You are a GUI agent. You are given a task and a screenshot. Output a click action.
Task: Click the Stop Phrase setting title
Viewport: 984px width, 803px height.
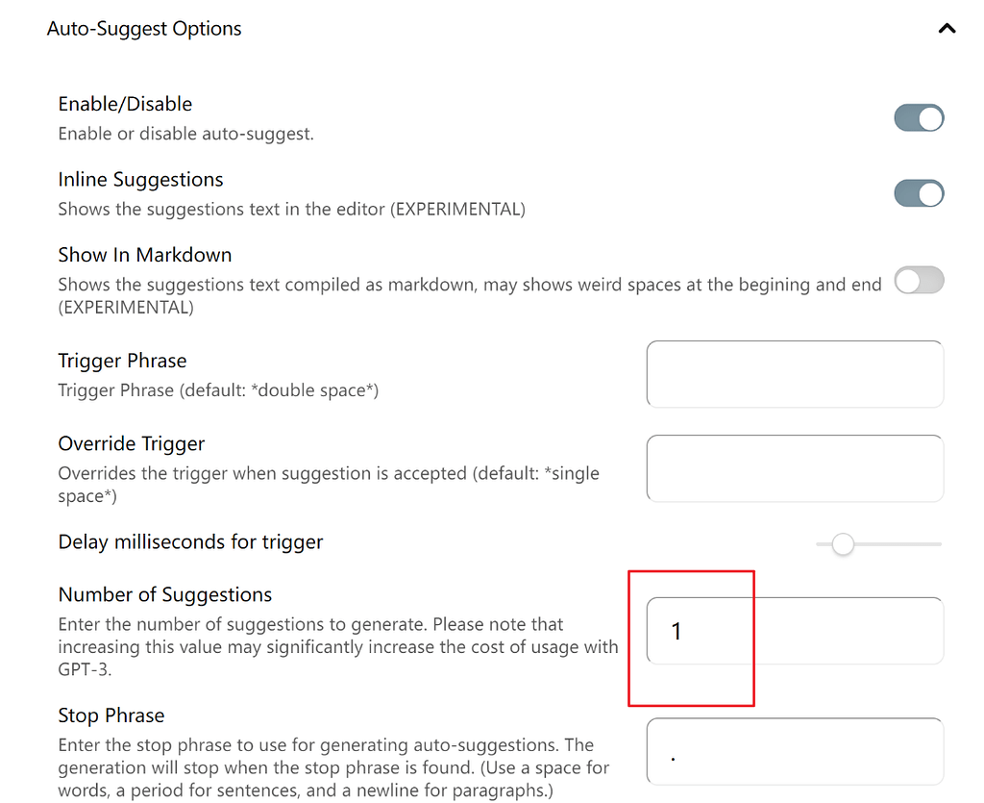click(111, 715)
